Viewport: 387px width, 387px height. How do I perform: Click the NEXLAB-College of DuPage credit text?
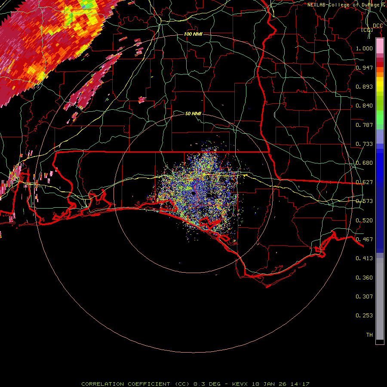pyautogui.click(x=347, y=5)
